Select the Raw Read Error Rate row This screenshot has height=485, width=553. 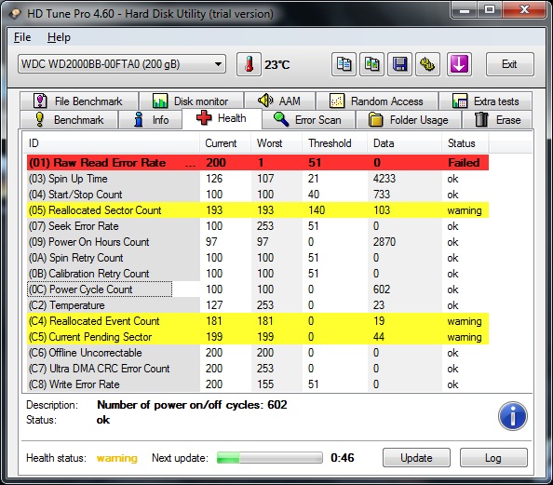point(258,163)
